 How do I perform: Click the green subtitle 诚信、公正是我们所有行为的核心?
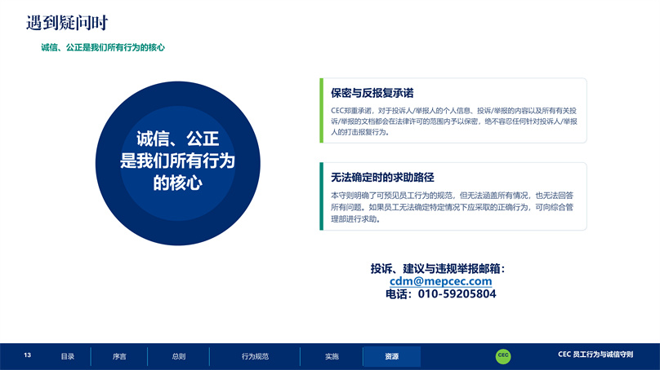[103, 47]
